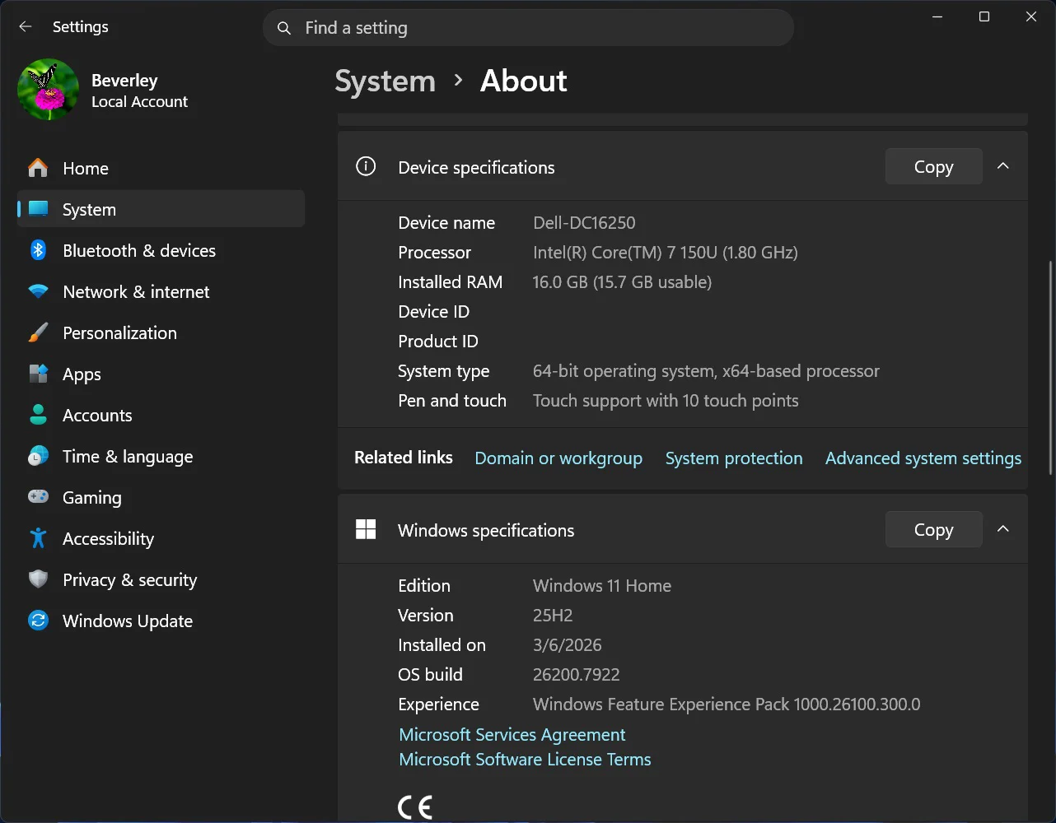Click the Find a setting search box
The image size is (1056, 823).
(x=528, y=28)
